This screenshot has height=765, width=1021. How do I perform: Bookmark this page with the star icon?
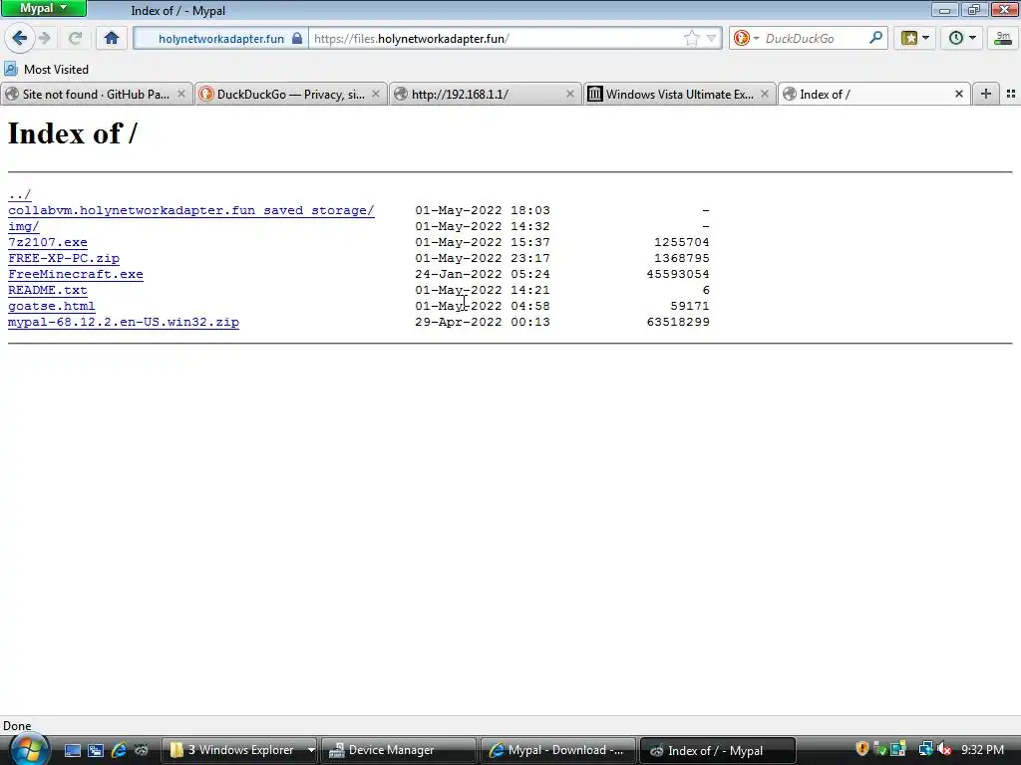692,39
